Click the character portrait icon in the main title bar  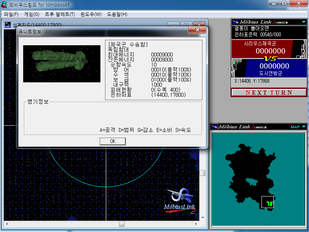(4, 4)
